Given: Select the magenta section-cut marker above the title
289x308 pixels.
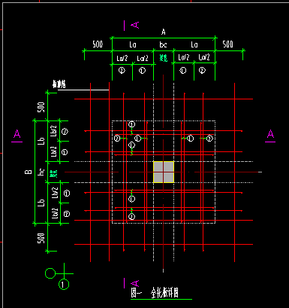Looking at the screenshot, I should pyautogui.click(x=131, y=283).
